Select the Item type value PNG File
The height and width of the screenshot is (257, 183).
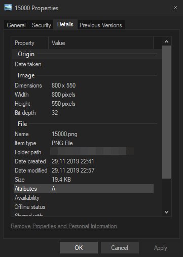click(62, 143)
